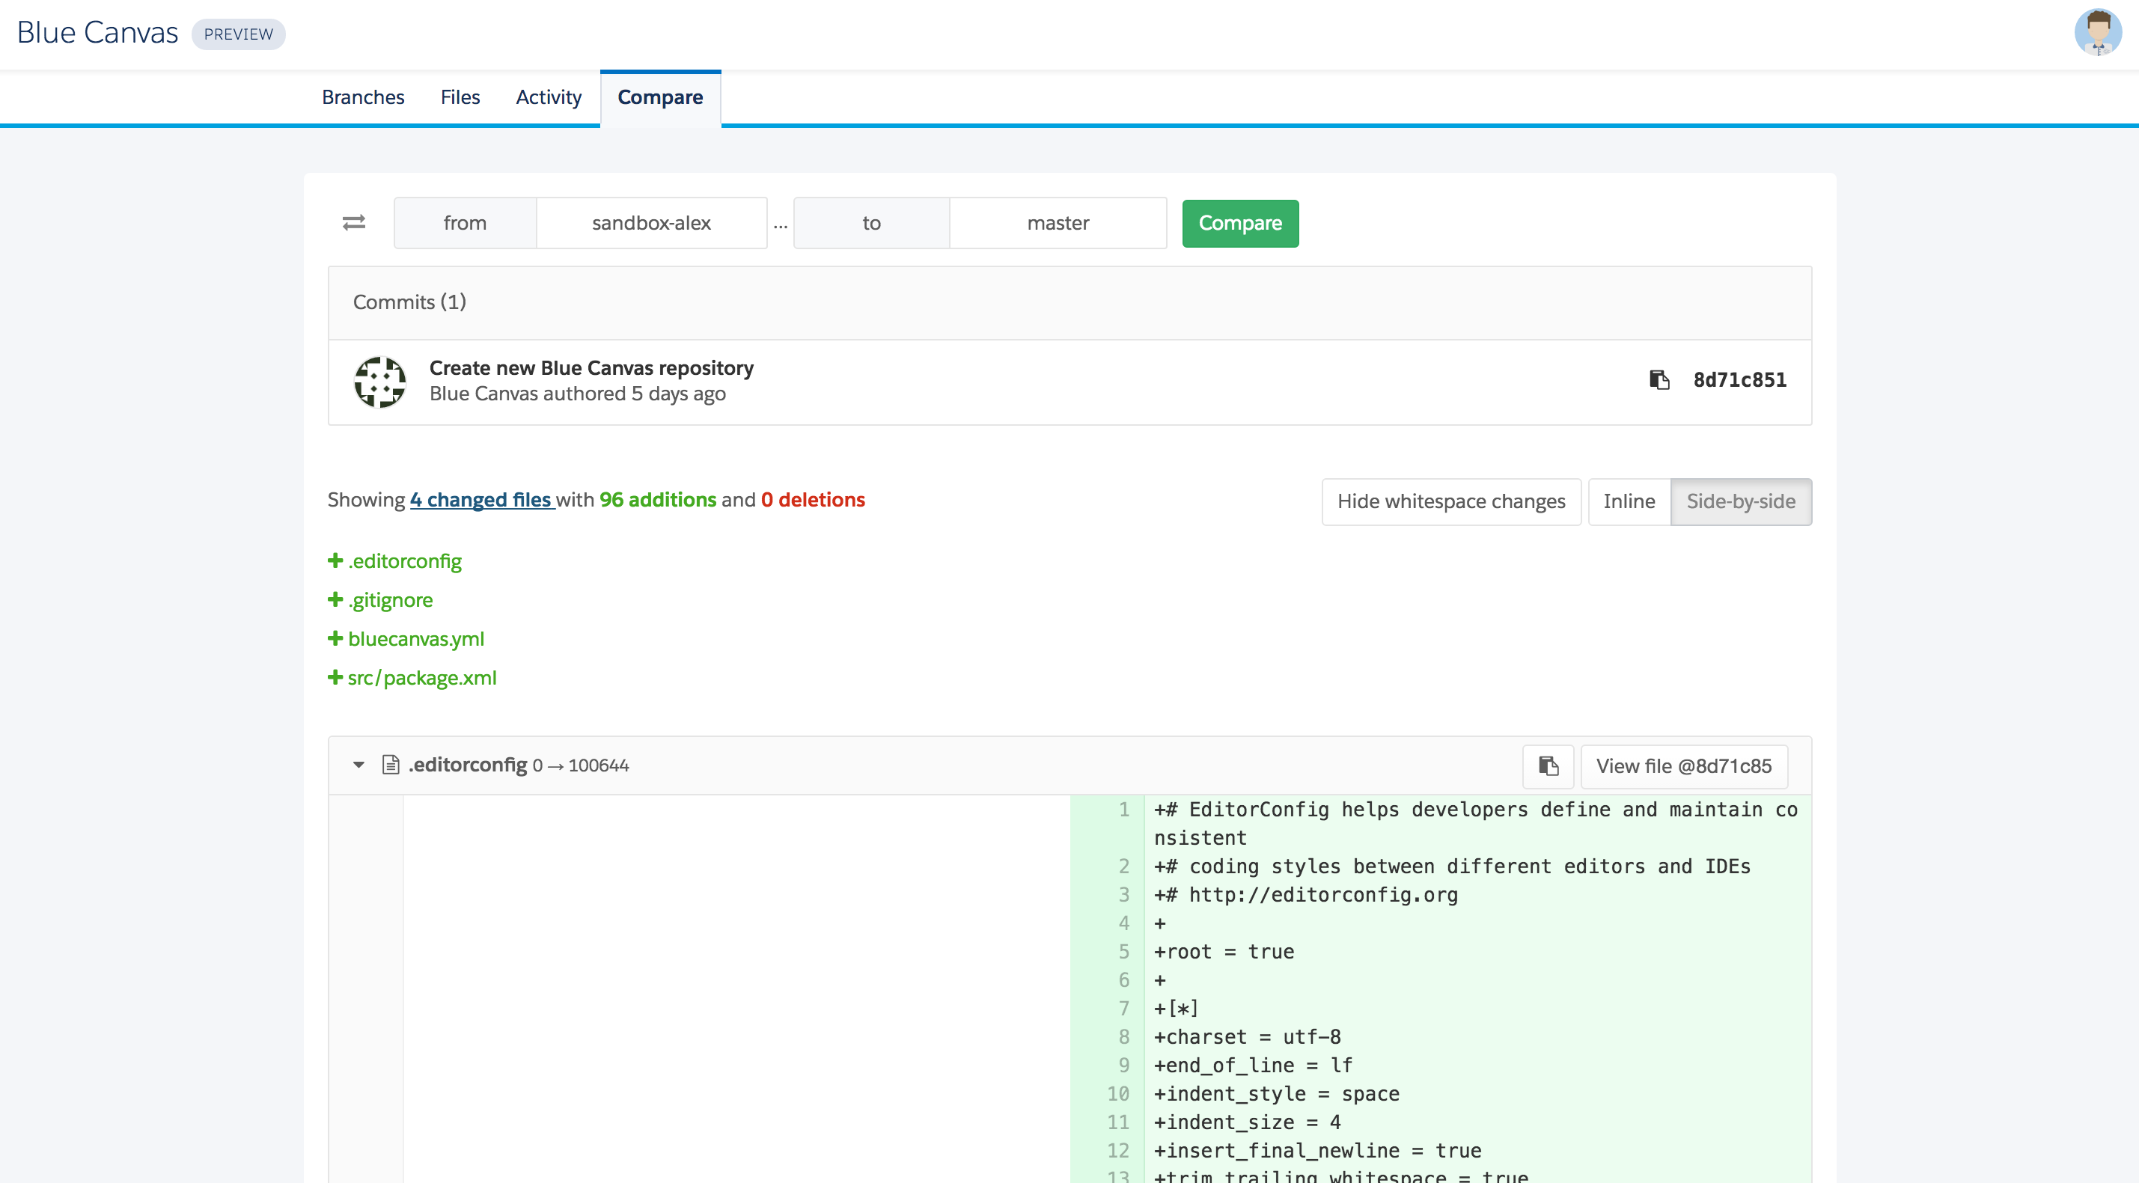The width and height of the screenshot is (2139, 1183).
Task: Copy the commit SHA 8d71c851
Action: pos(1659,380)
